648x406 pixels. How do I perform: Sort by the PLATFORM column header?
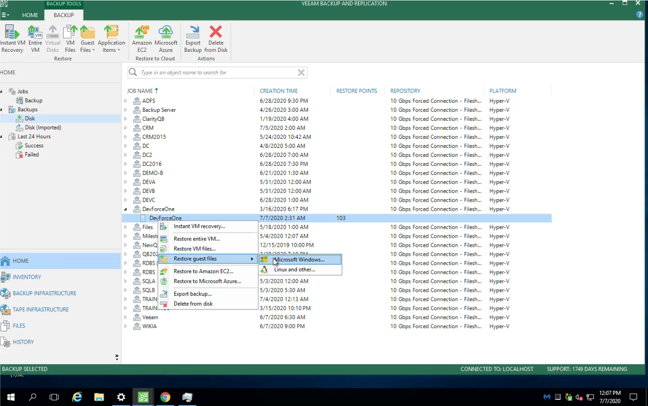tap(503, 91)
